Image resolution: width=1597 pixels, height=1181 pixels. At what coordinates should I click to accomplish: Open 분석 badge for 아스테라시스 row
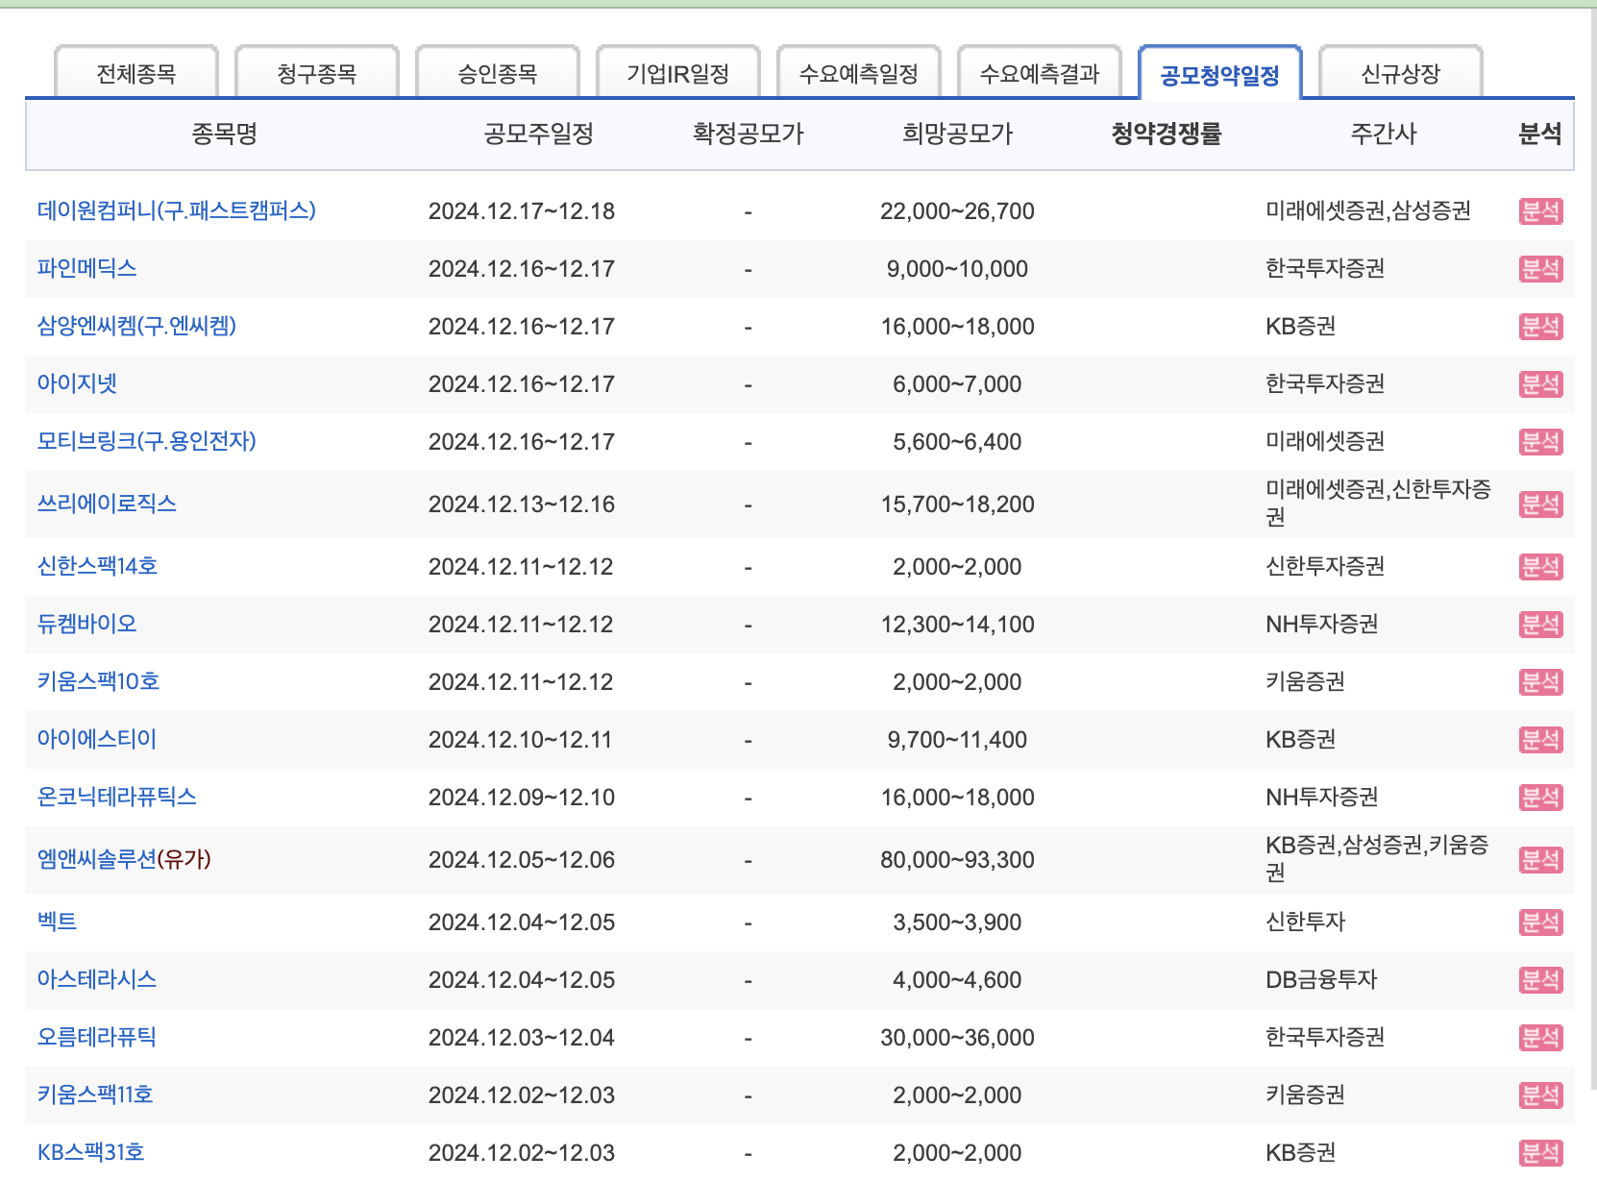[1540, 980]
